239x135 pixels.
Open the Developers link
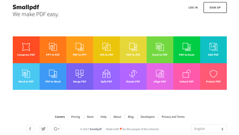click(148, 117)
